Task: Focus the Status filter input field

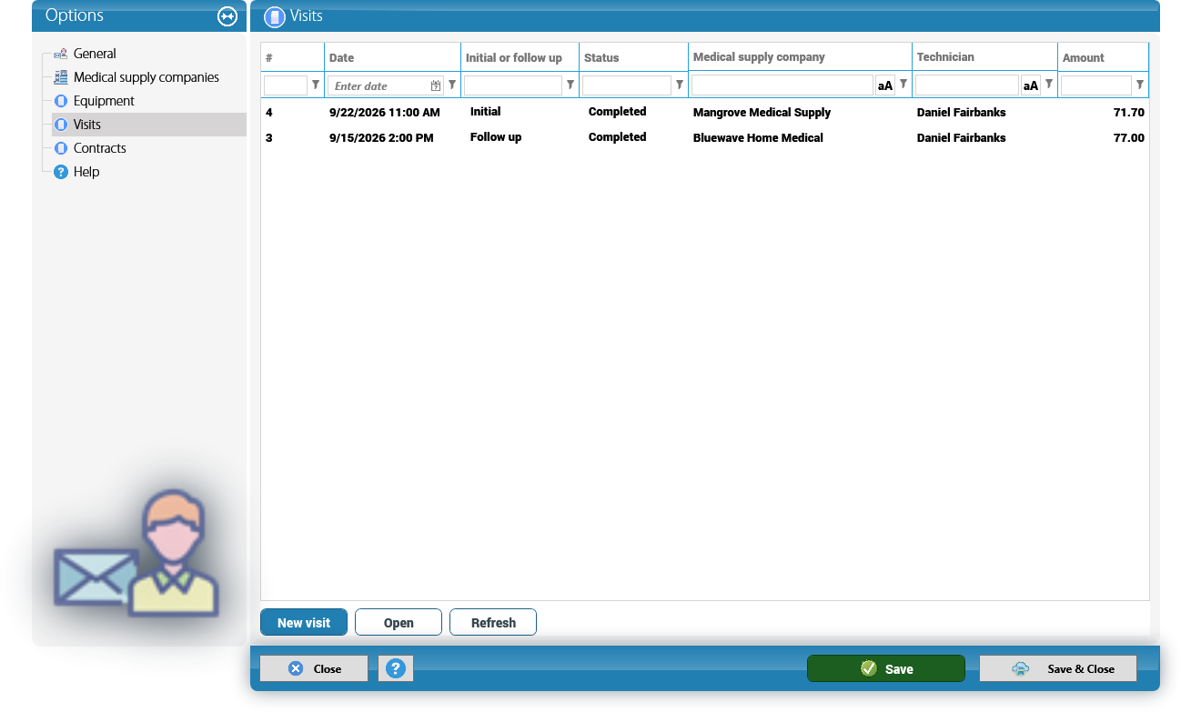Action: pyautogui.click(x=627, y=85)
